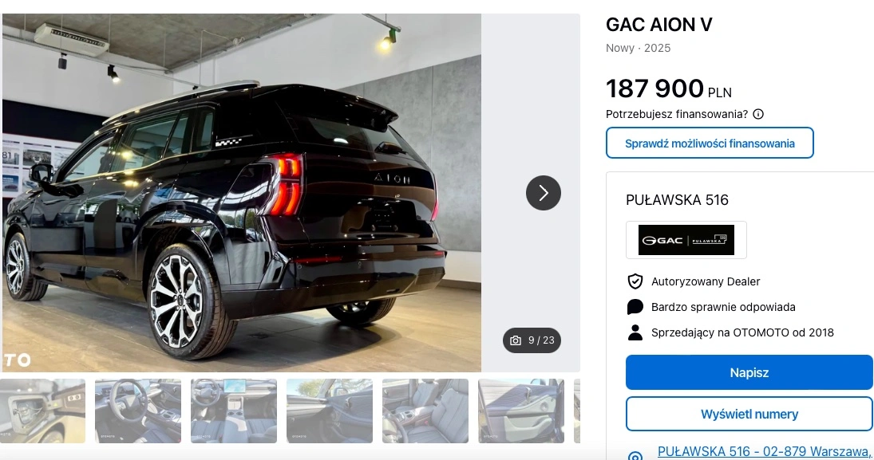Click the speech bubble response icon
This screenshot has height=460, width=874.
click(635, 307)
